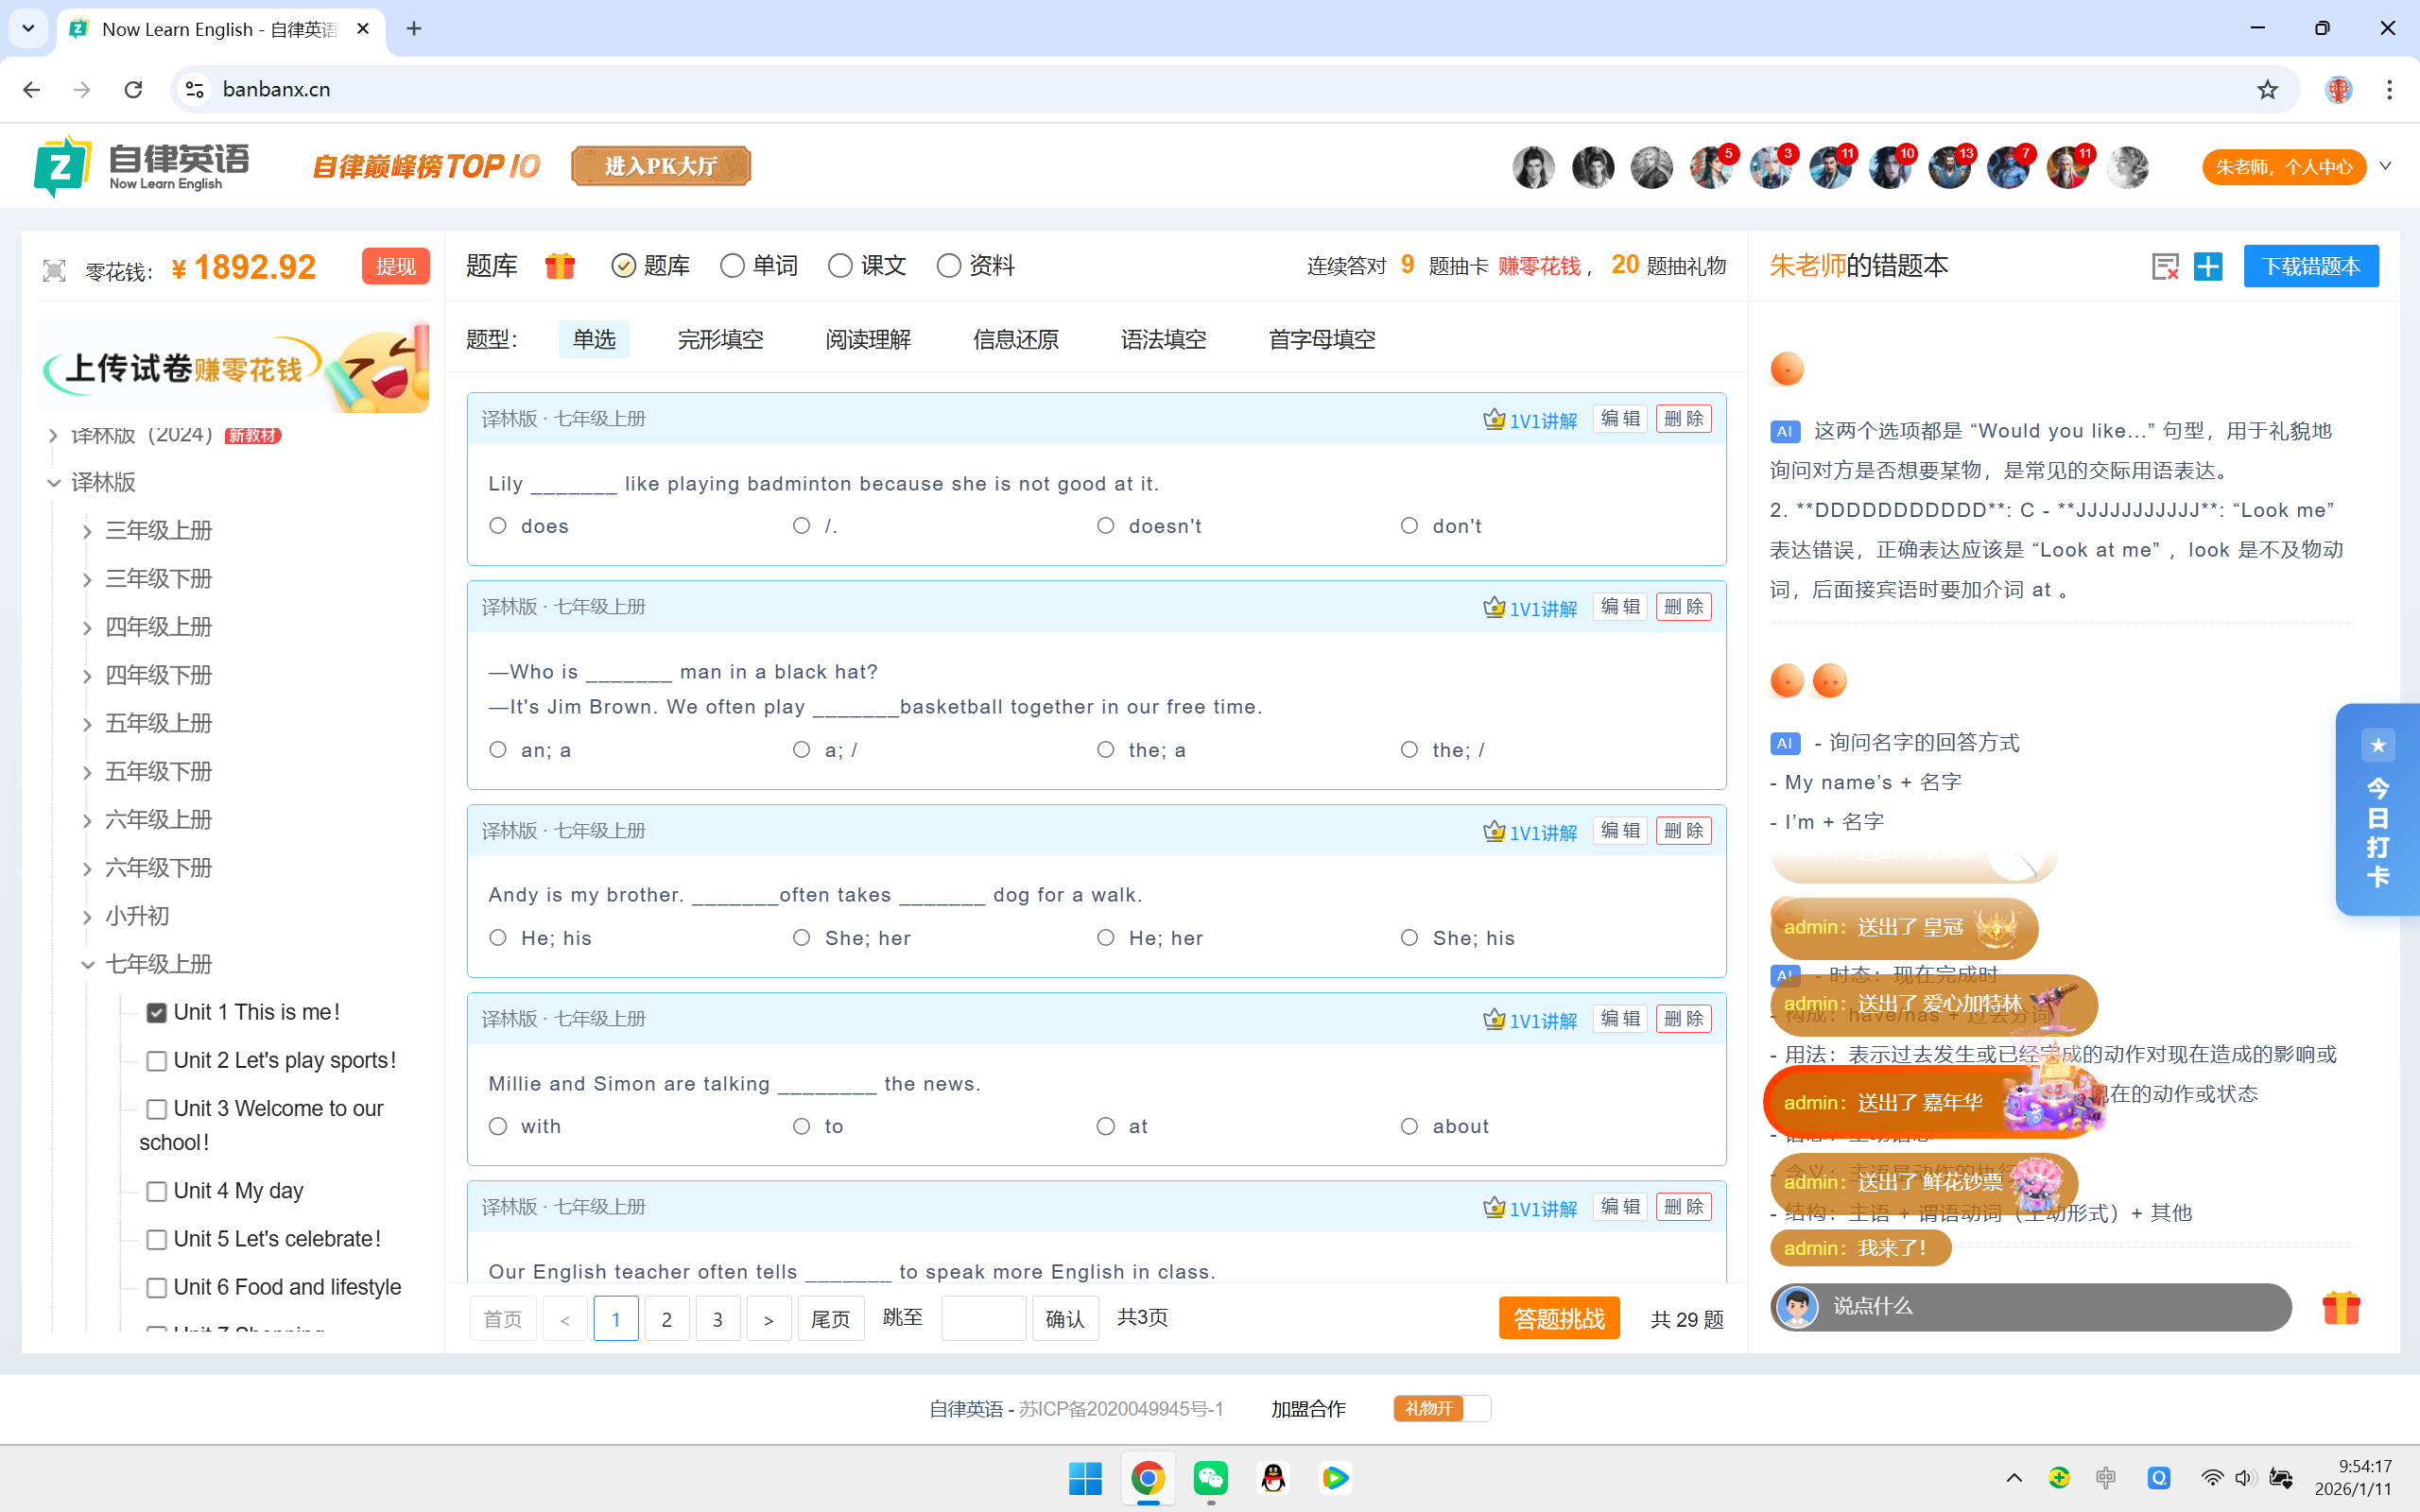Toggle the 礼物开 switch in footer
2420x1512 pixels.
[1441, 1408]
